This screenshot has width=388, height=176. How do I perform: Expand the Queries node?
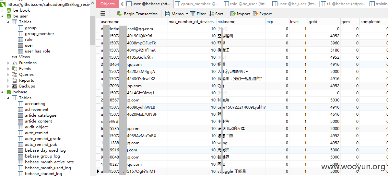[x=8, y=75]
